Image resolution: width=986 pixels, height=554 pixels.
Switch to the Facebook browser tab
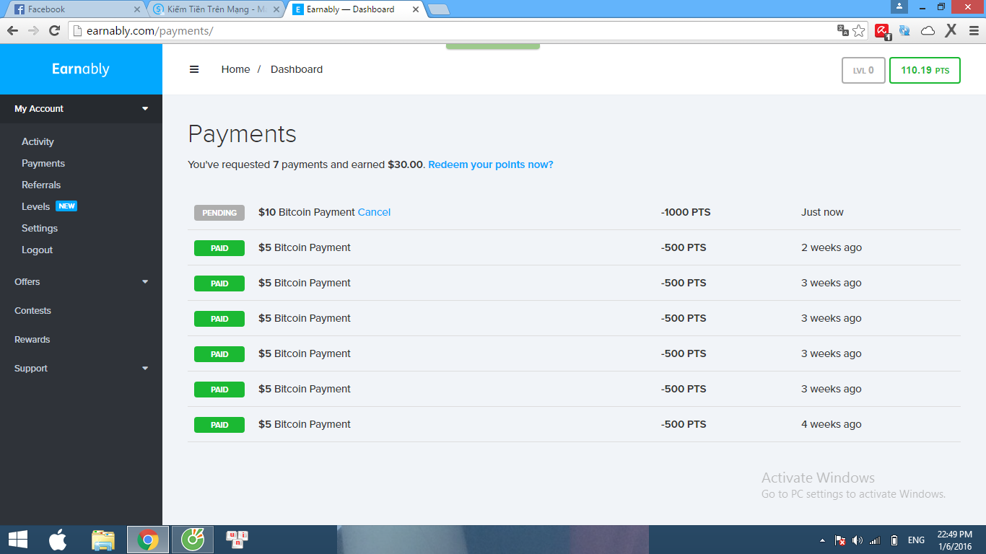click(x=74, y=9)
